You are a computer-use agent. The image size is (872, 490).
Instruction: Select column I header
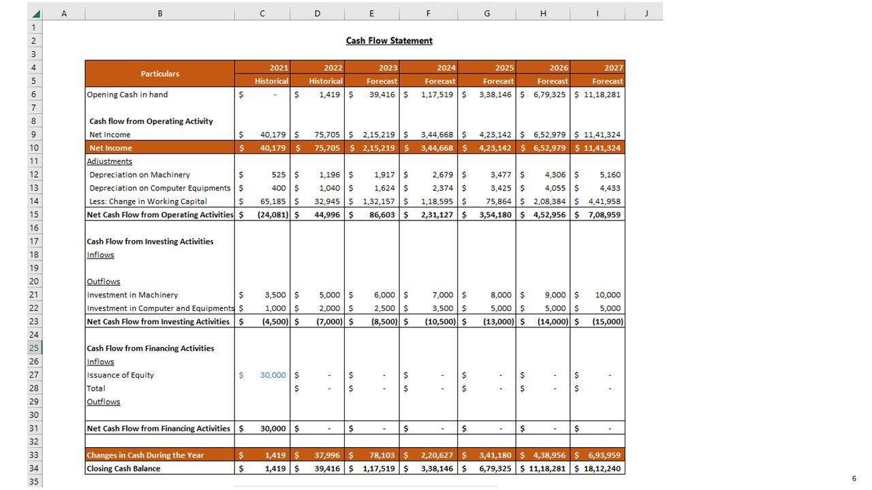pyautogui.click(x=597, y=14)
